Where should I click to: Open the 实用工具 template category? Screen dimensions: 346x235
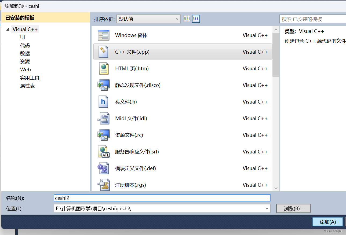pyautogui.click(x=30, y=78)
